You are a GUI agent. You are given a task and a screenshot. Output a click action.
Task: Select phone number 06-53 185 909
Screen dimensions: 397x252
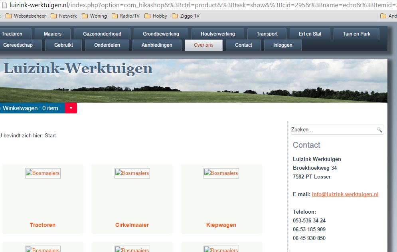point(309,230)
